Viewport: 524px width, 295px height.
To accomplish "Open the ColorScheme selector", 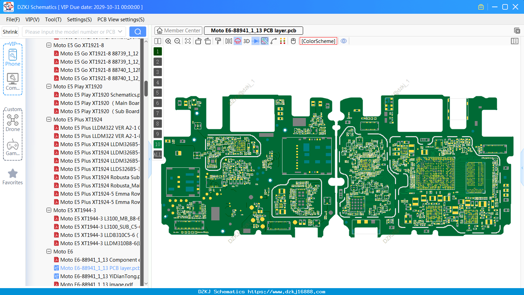I will [x=319, y=41].
